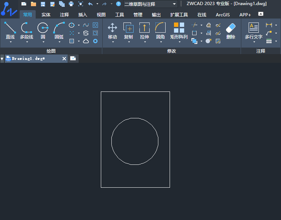Click the 多行文字 multiline text tool
281x220 pixels.
(254, 31)
